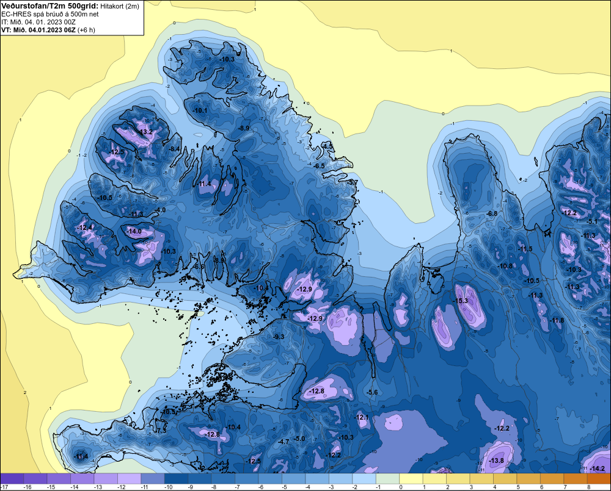Click the '-11.5' temperature value
Image resolution: width=611 pixels, height=491 pixels.
(525, 249)
